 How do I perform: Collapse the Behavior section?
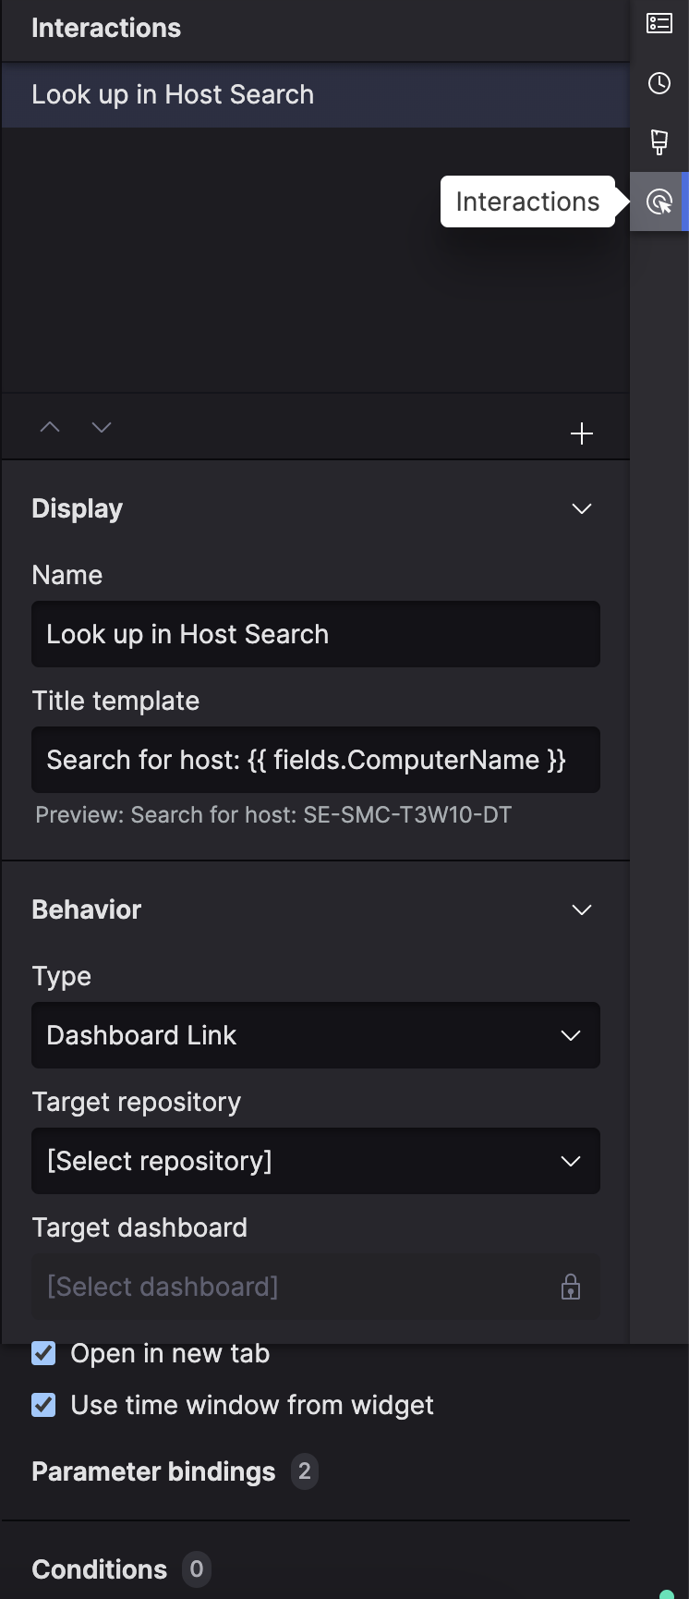coord(581,909)
